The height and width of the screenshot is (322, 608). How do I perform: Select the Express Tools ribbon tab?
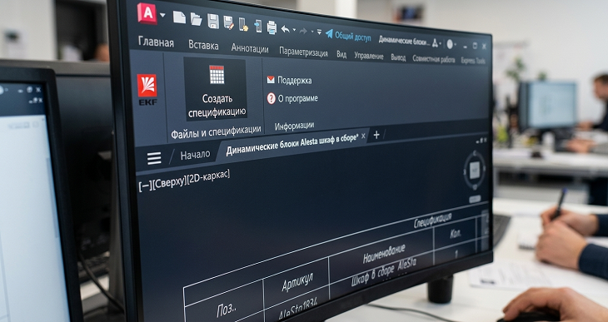point(473,61)
